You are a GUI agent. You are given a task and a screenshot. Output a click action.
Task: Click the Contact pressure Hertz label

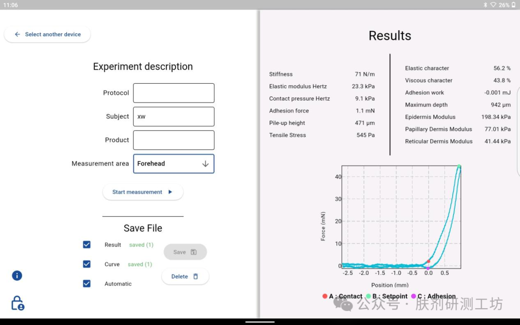(299, 99)
